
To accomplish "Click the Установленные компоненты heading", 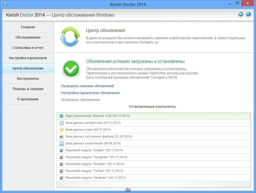I will [152, 107].
